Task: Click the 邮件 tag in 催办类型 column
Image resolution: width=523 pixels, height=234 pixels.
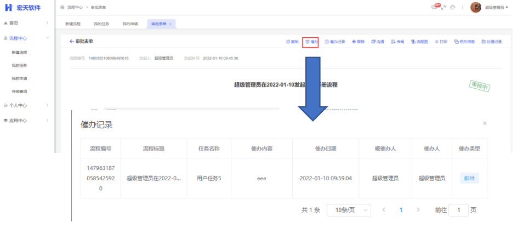Action: pos(469,178)
